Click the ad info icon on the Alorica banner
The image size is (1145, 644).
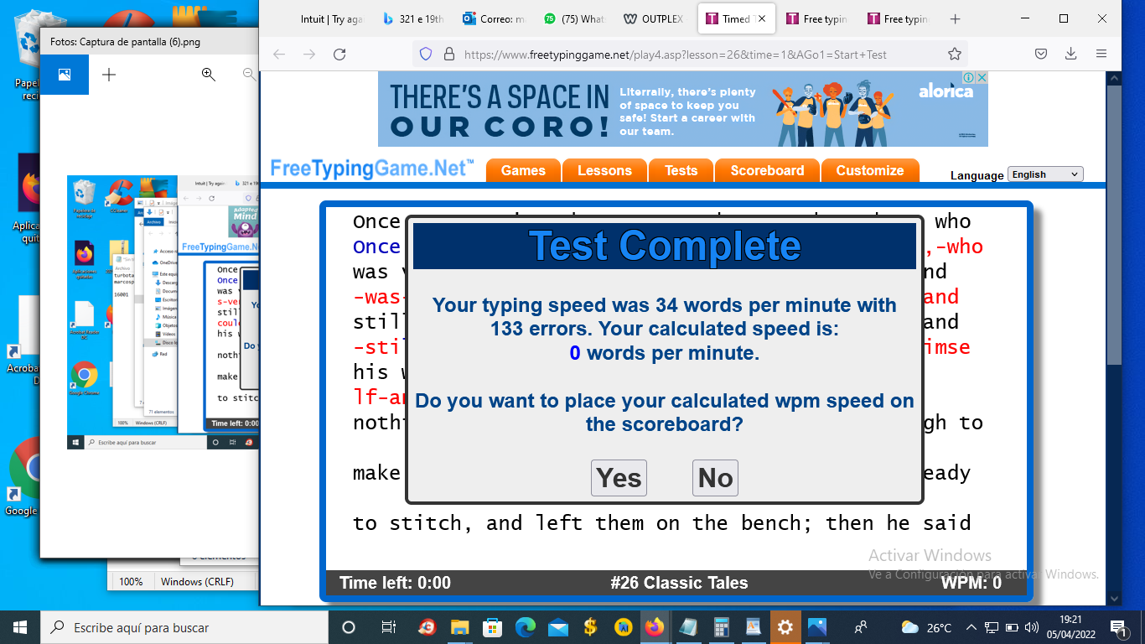[967, 77]
